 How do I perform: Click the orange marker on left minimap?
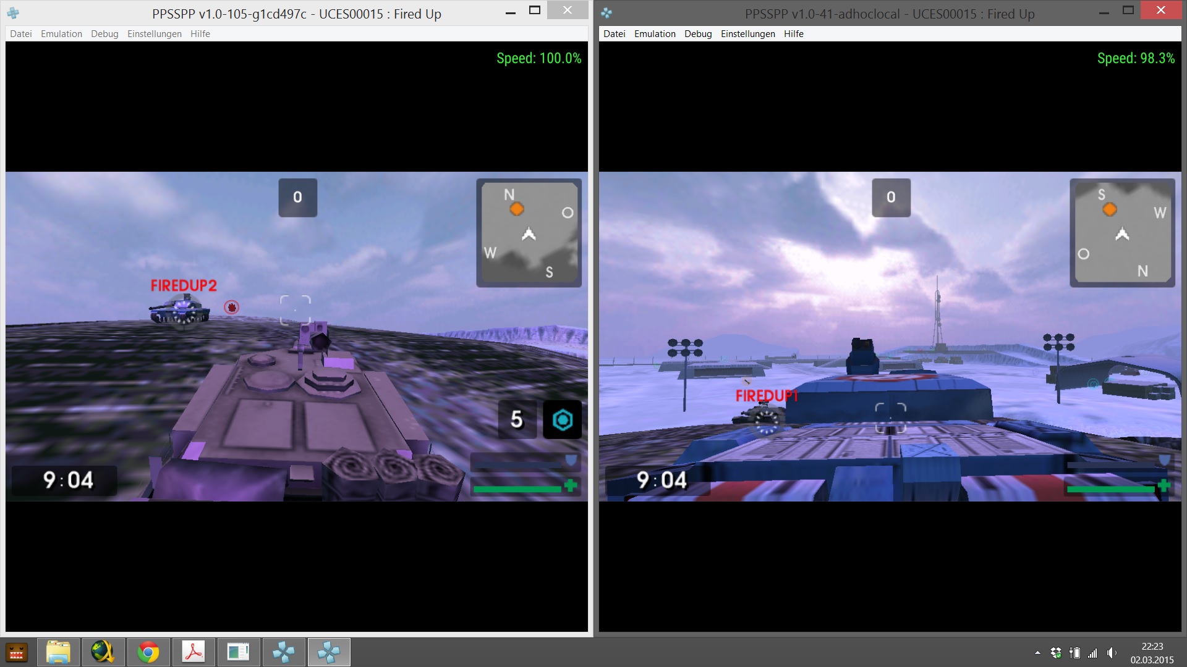(x=517, y=209)
